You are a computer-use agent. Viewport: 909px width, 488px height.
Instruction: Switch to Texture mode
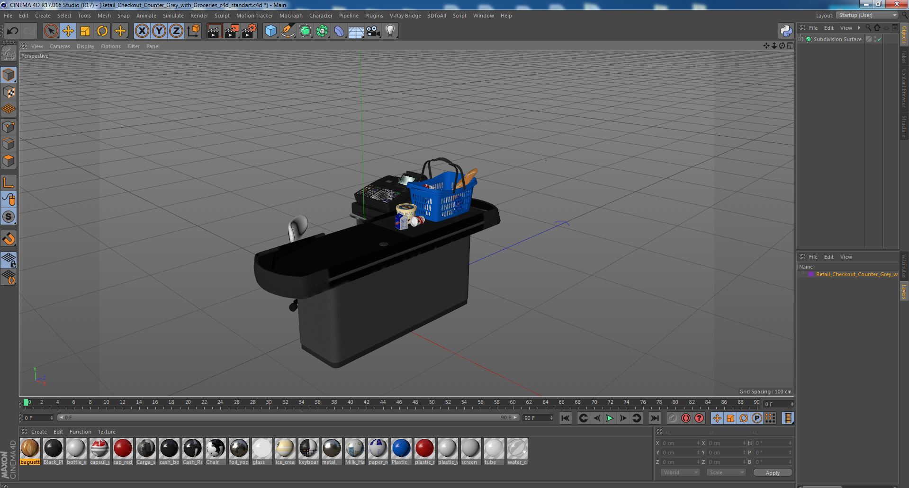9,92
